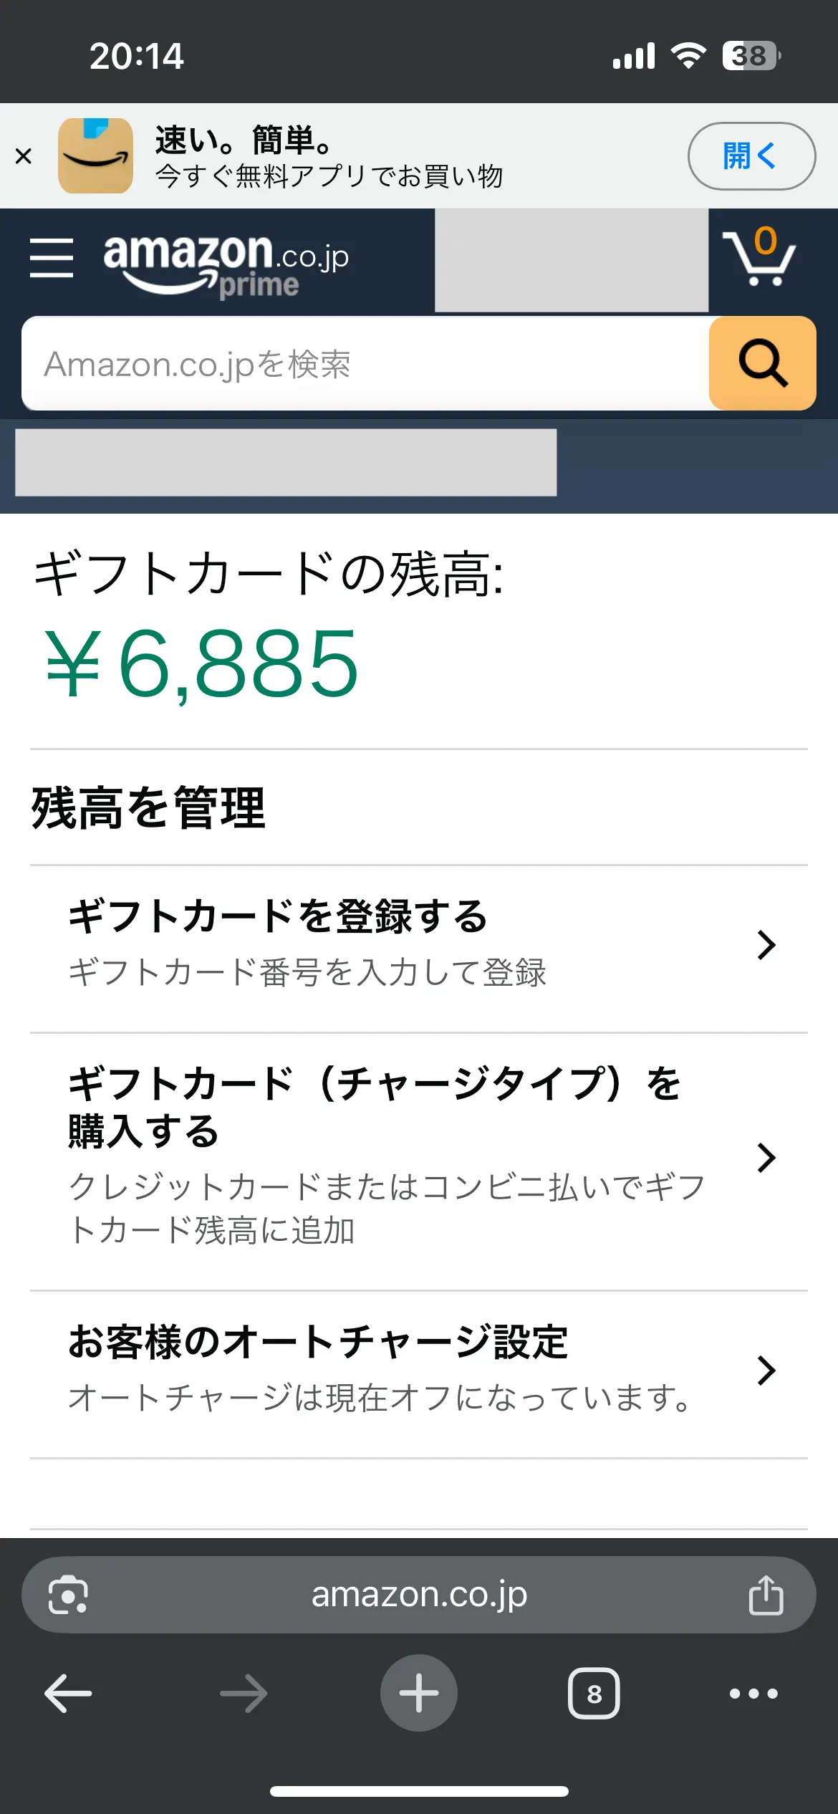Dismiss the Amazon app banner with the X
Image resolution: width=838 pixels, height=1814 pixels.
coord(25,156)
